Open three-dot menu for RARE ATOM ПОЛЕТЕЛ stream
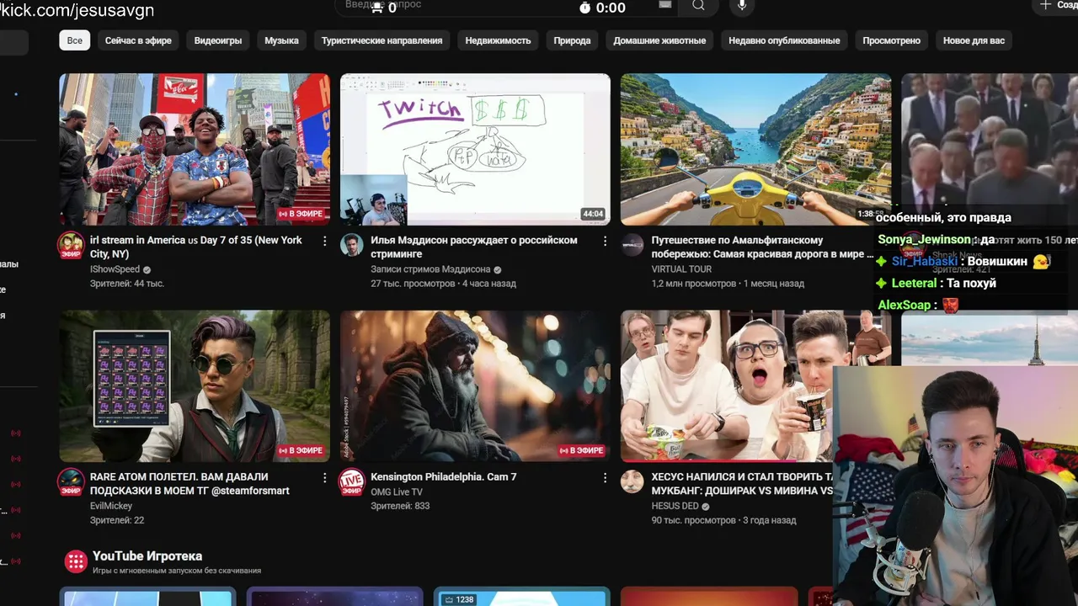1078x606 pixels. click(x=325, y=477)
